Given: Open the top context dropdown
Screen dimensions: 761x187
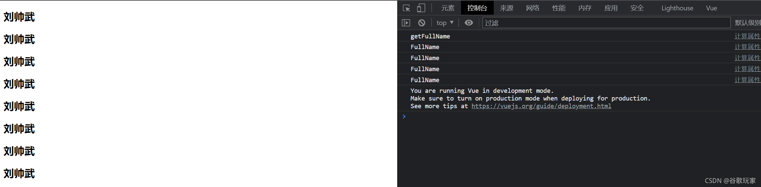Looking at the screenshot, I should pos(445,23).
